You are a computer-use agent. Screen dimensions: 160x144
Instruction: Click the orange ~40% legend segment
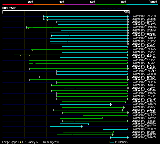pos(49,5)
